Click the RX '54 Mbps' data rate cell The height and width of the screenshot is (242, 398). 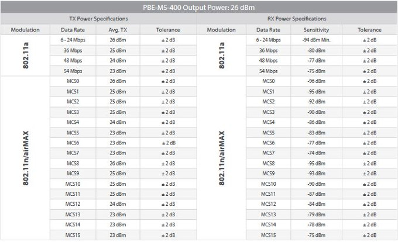(x=268, y=71)
